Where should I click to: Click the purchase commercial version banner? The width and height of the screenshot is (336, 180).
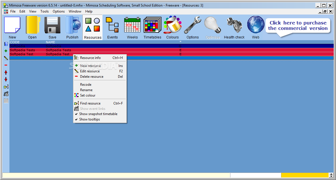point(298,26)
